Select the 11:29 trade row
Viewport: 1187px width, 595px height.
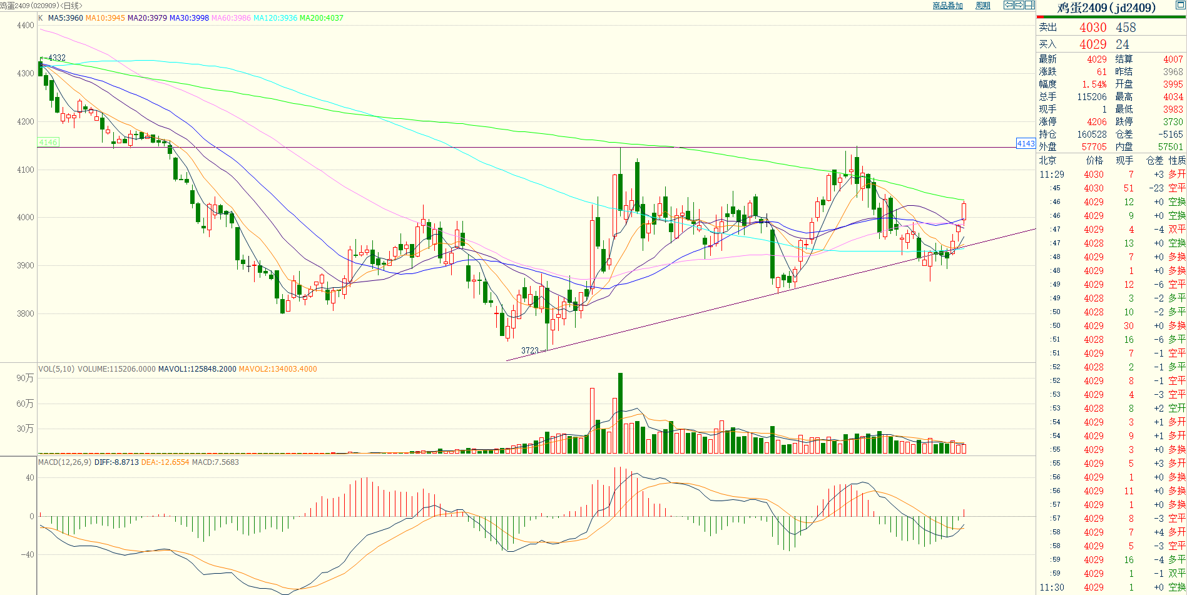pyautogui.click(x=1111, y=175)
